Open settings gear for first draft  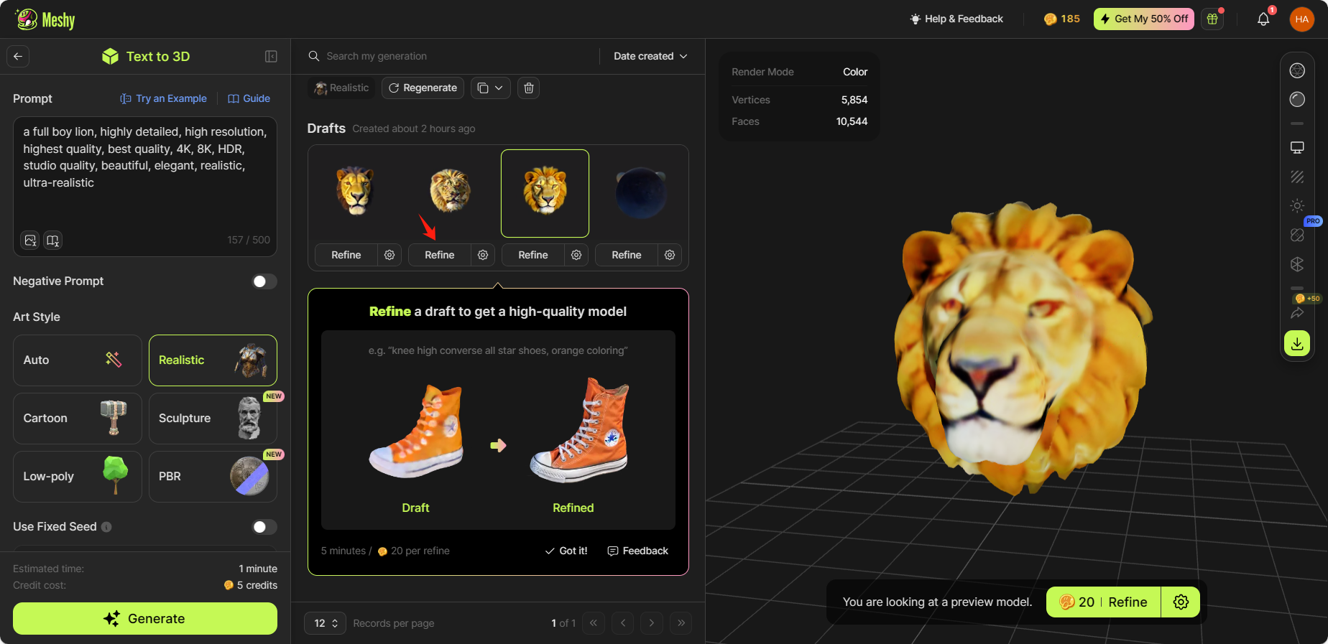pos(389,255)
